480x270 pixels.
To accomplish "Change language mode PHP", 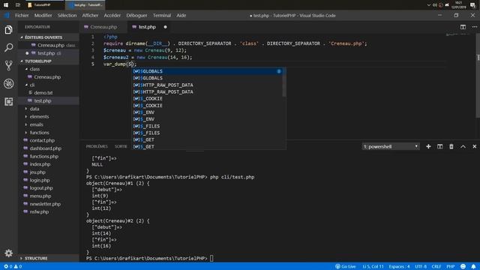I will (x=450, y=266).
